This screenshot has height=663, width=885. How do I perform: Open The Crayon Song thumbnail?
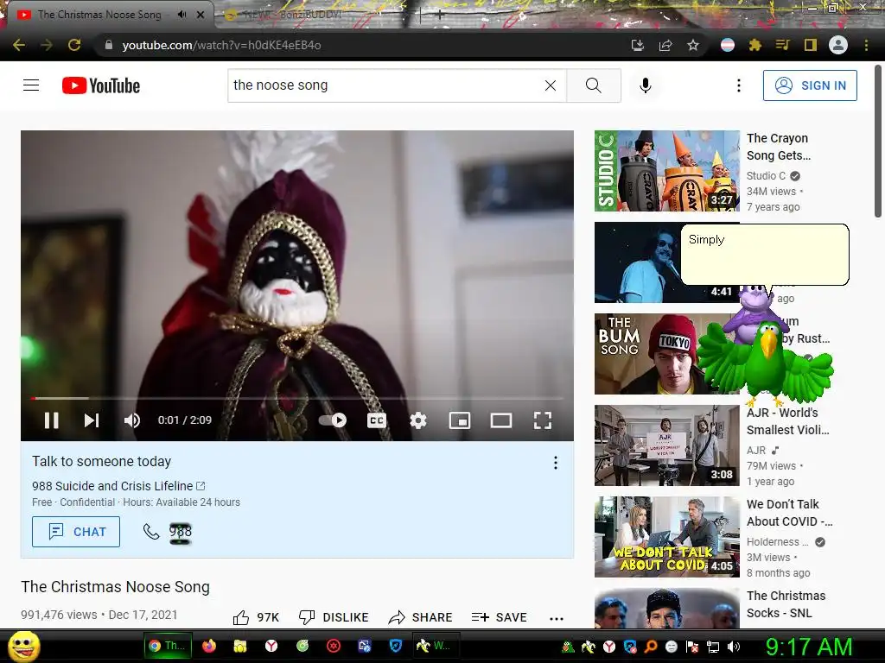[667, 171]
